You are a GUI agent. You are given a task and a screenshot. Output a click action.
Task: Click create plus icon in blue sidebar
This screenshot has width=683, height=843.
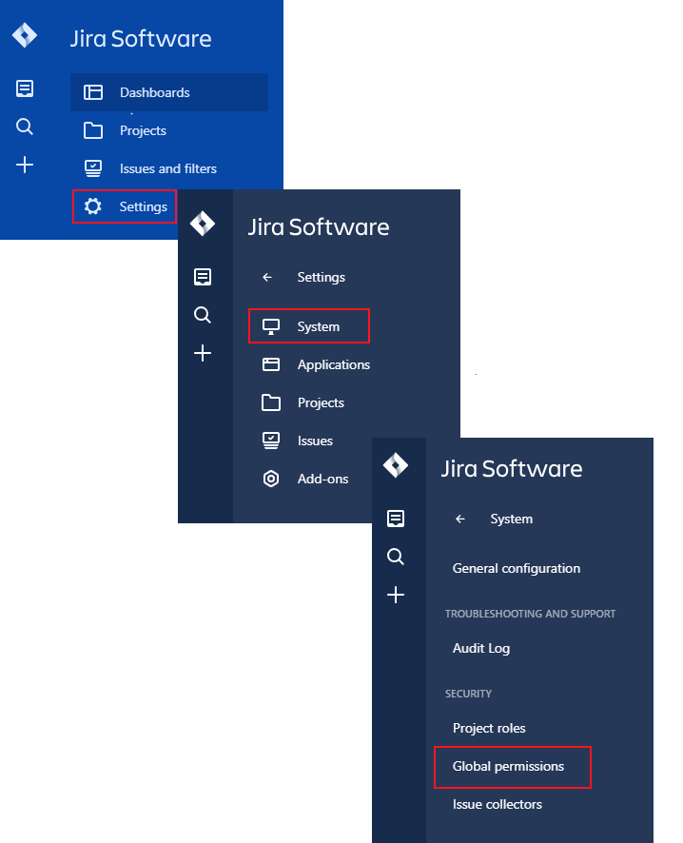point(25,165)
